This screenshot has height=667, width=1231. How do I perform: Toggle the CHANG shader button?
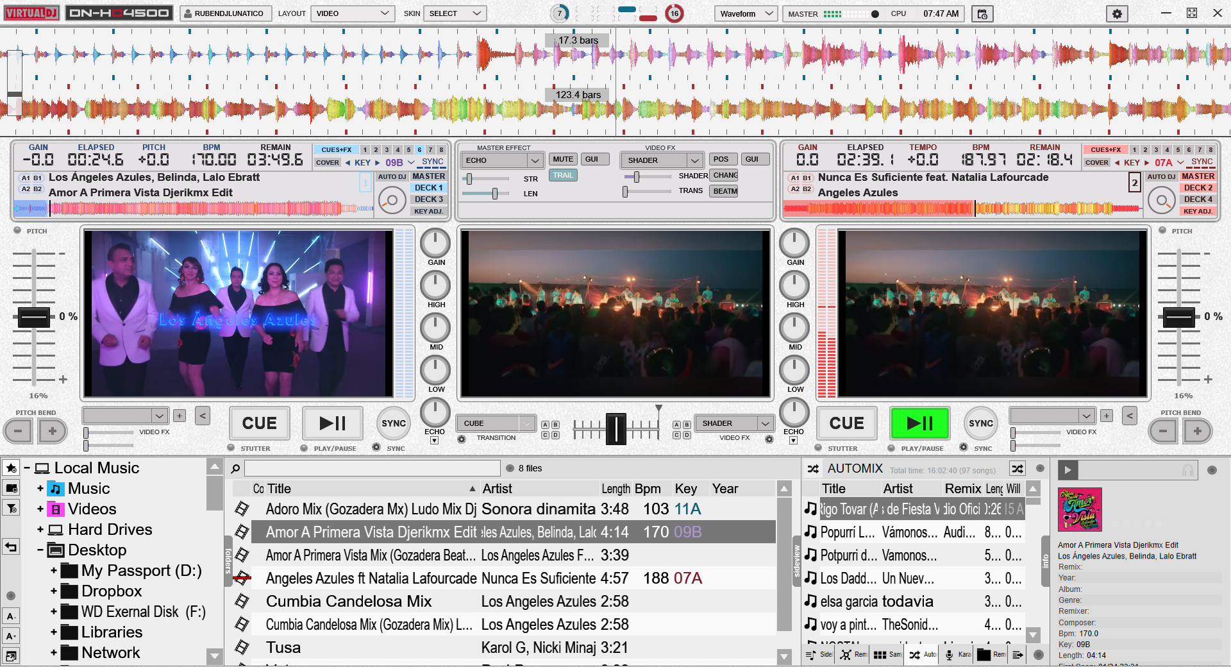click(725, 175)
